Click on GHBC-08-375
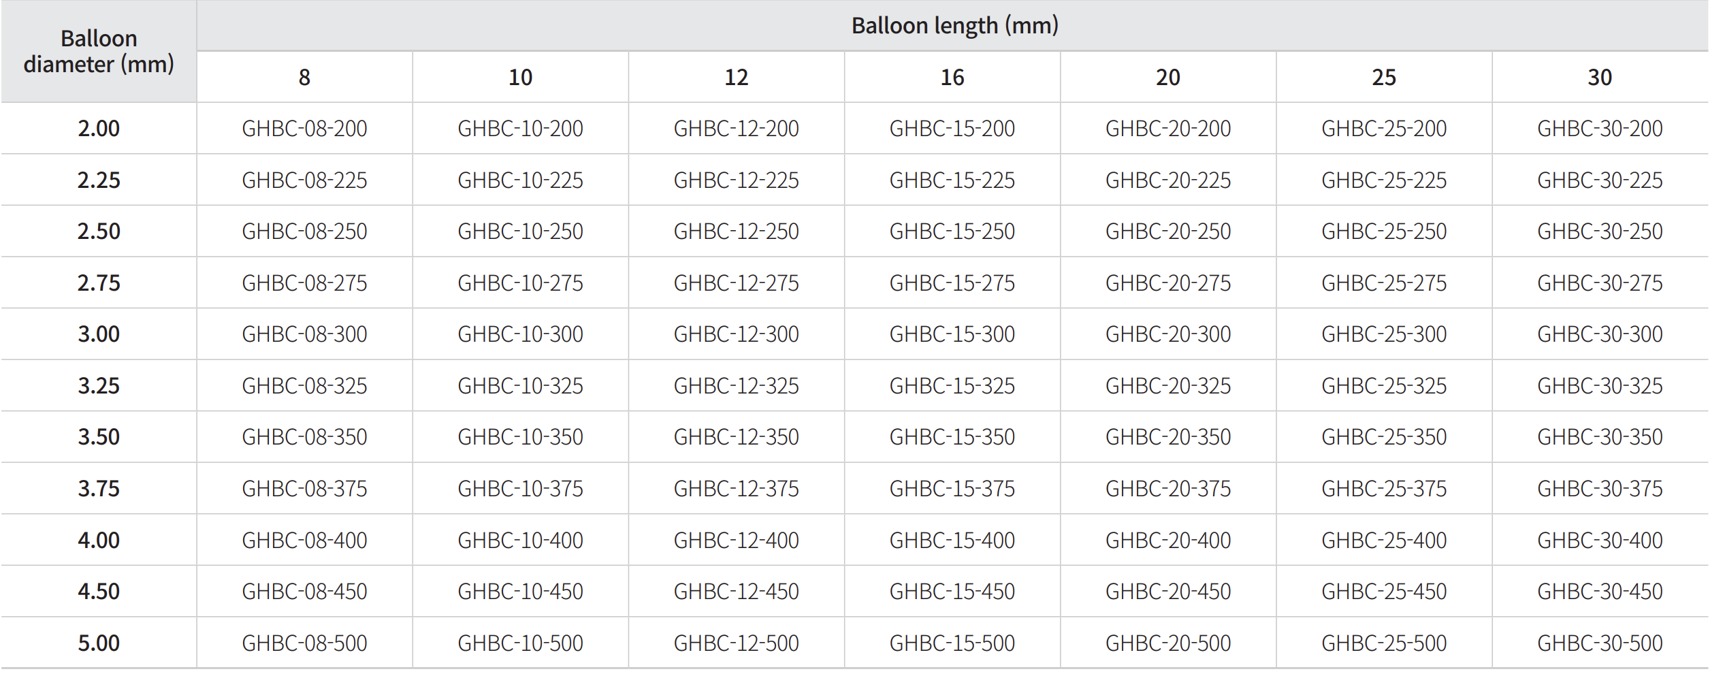Screen dimensions: 1710x674 pos(304,489)
